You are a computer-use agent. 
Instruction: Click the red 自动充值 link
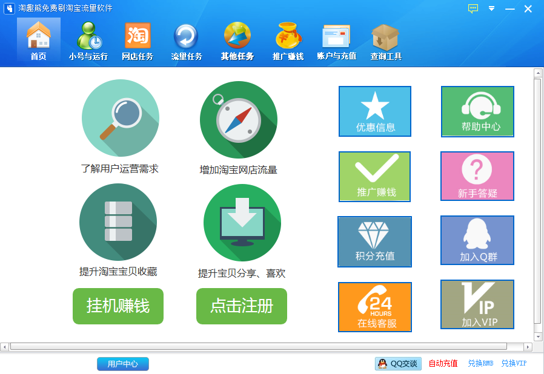coord(443,363)
